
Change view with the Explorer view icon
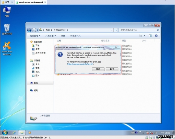(x=141, y=36)
